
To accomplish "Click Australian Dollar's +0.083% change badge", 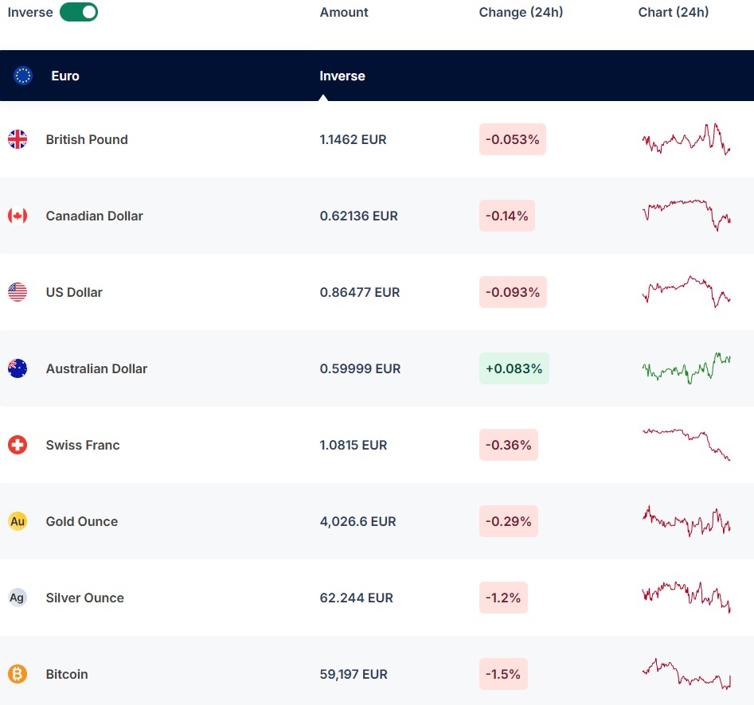I will point(514,368).
